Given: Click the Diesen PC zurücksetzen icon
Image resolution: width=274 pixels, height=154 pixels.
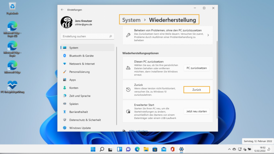Looking at the screenshot, I should pos(128,68).
